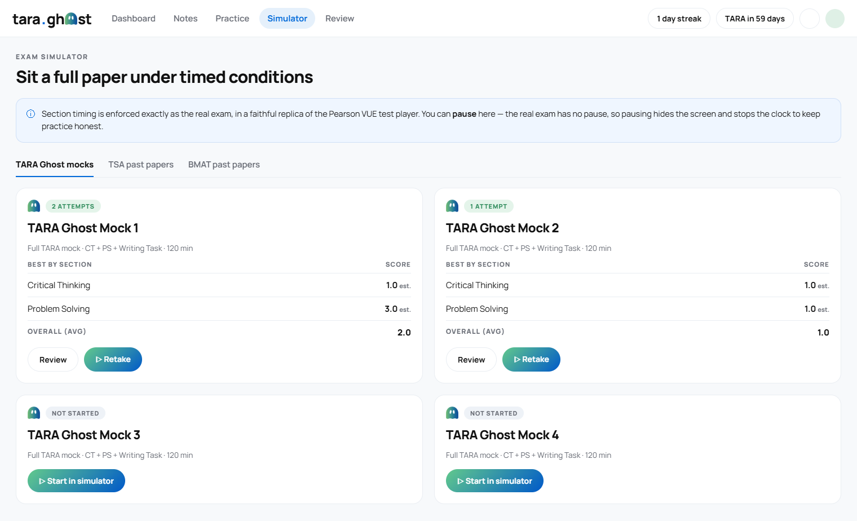Switch to the Practice tab
Image resolution: width=857 pixels, height=521 pixels.
[232, 19]
